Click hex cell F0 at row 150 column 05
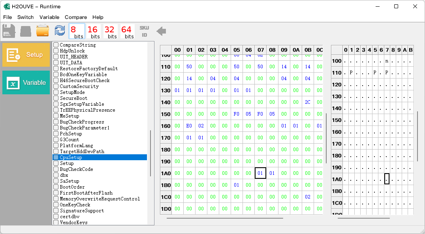 point(236,114)
